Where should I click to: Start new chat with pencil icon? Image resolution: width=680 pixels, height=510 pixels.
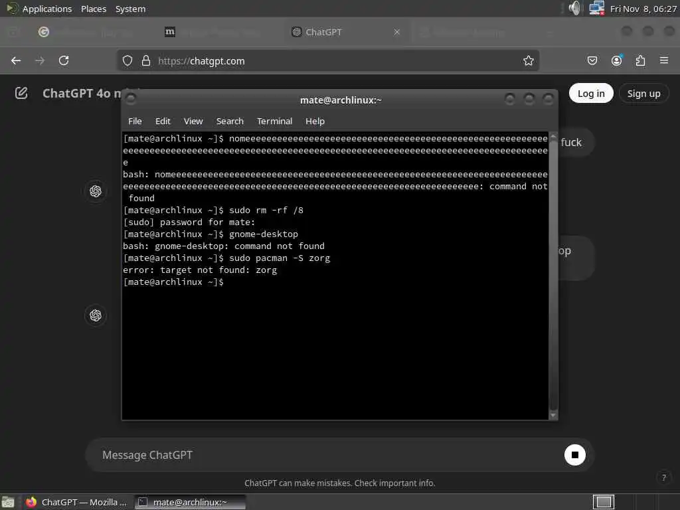21,93
